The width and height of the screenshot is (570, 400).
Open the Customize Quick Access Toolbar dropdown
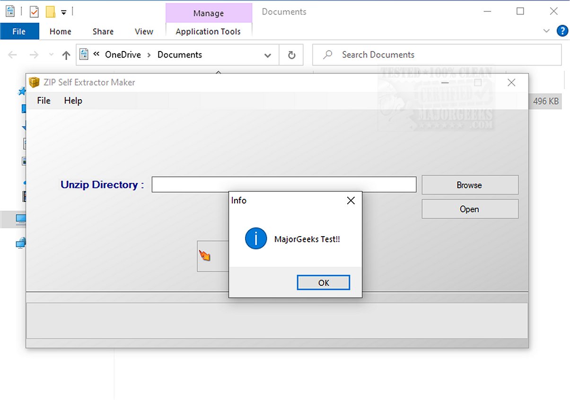[x=64, y=12]
